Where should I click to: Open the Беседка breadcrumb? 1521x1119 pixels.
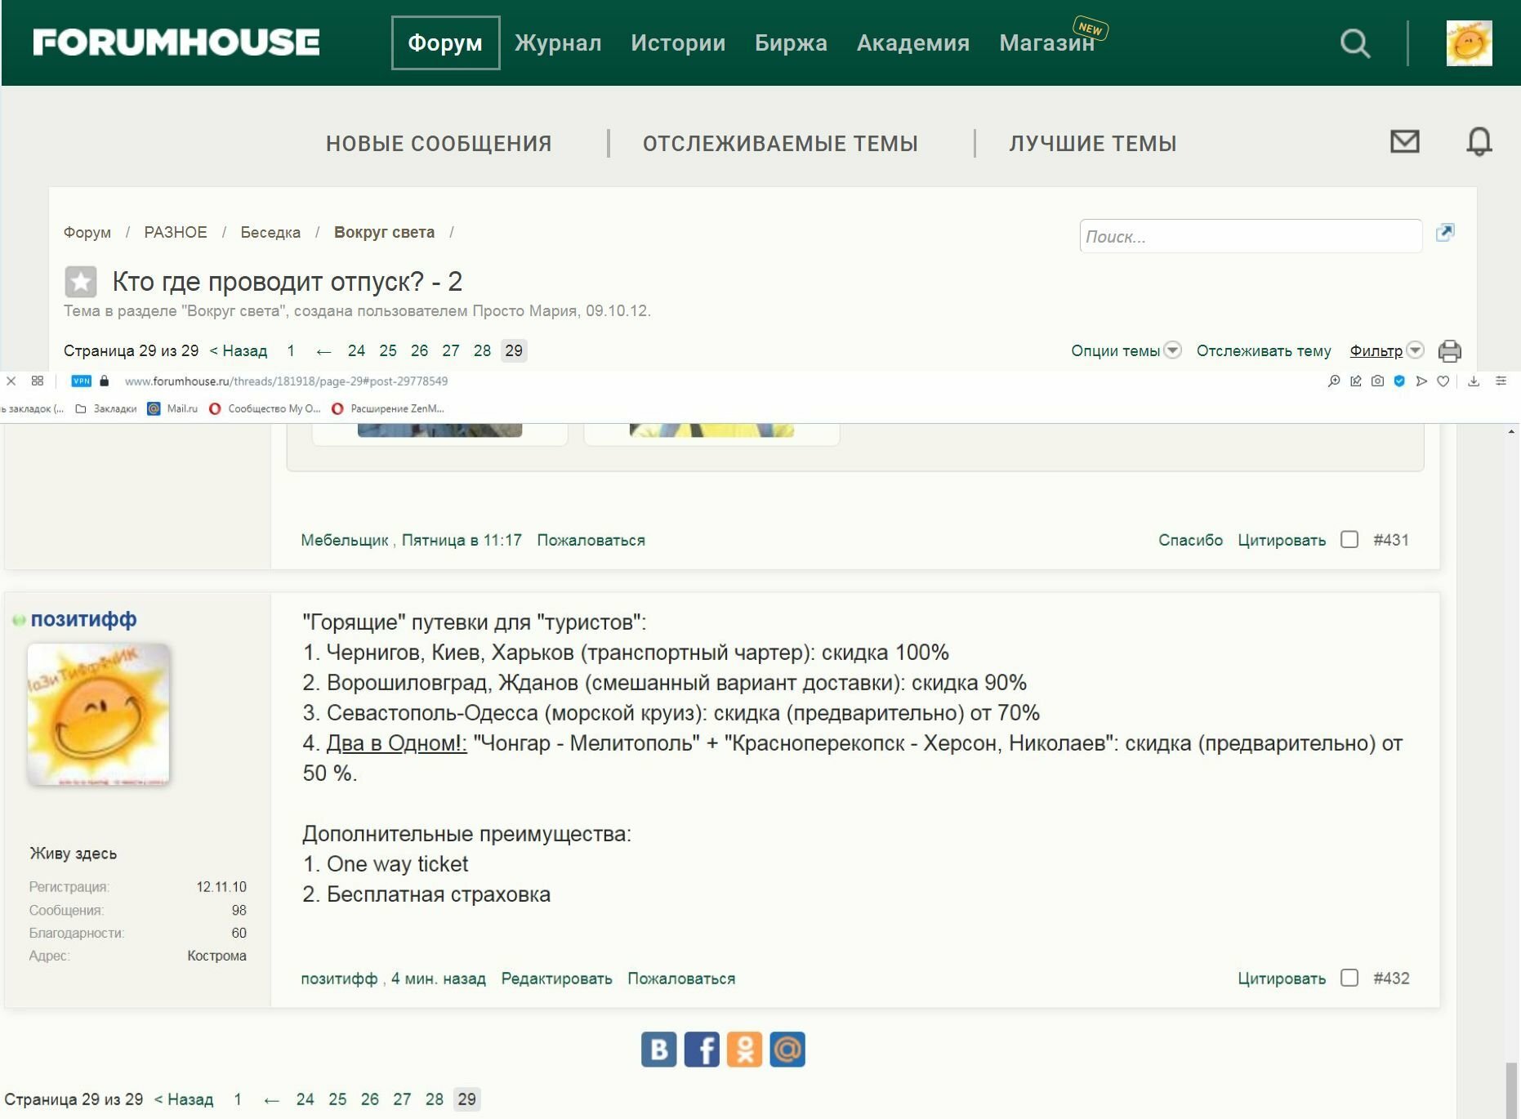tap(270, 232)
